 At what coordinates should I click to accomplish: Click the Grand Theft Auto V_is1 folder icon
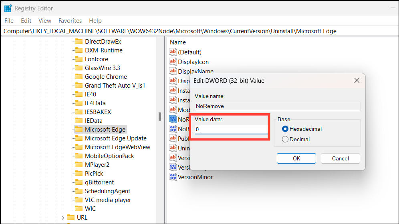click(x=79, y=85)
